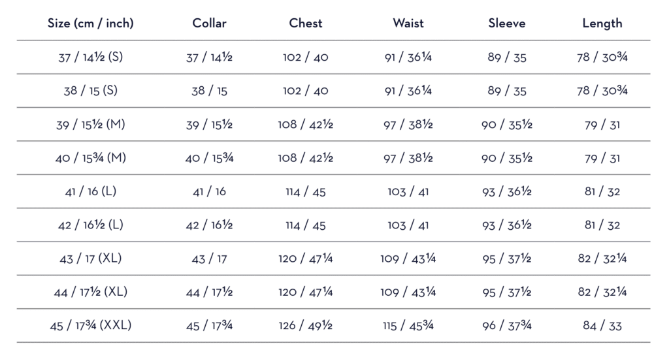Click the Collar column header
Screen dimensions: 669x348
point(209,24)
